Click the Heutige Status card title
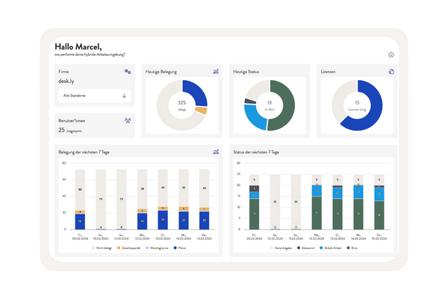The height and width of the screenshot is (299, 448). [246, 72]
